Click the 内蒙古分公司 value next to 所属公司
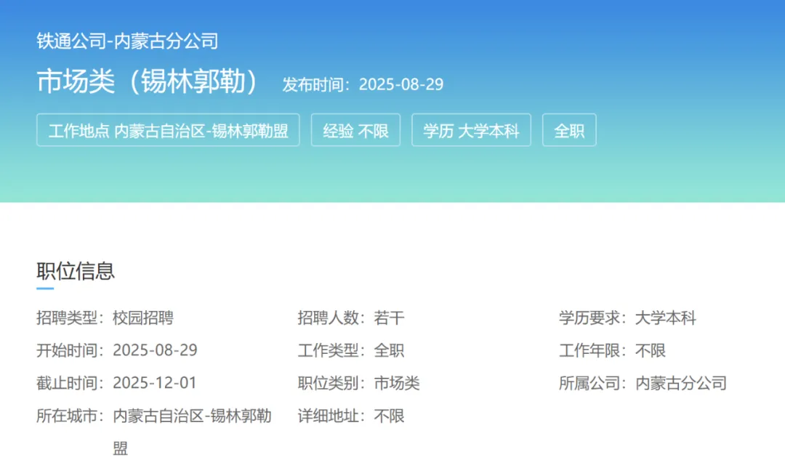 (681, 383)
